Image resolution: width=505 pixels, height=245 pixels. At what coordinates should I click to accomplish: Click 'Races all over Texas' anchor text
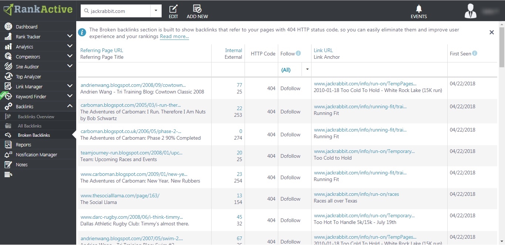[335, 201]
